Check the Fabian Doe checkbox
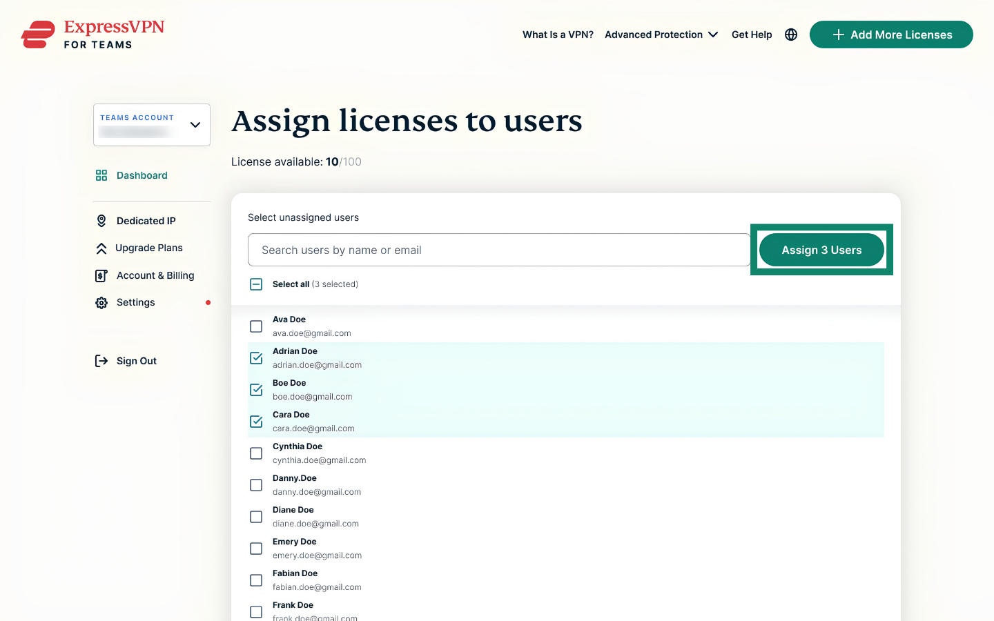 [256, 580]
